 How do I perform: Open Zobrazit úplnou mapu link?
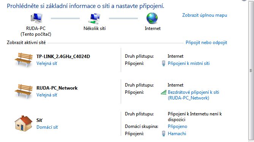[205, 15]
